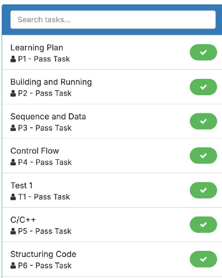Open the Learning Plan task
Viewport: 222px width, 278px height.
click(37, 48)
